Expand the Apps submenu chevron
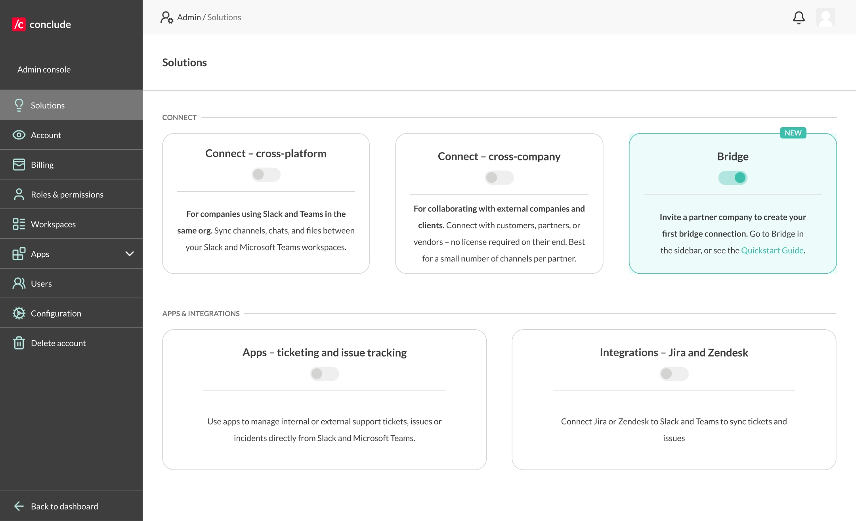 [130, 254]
